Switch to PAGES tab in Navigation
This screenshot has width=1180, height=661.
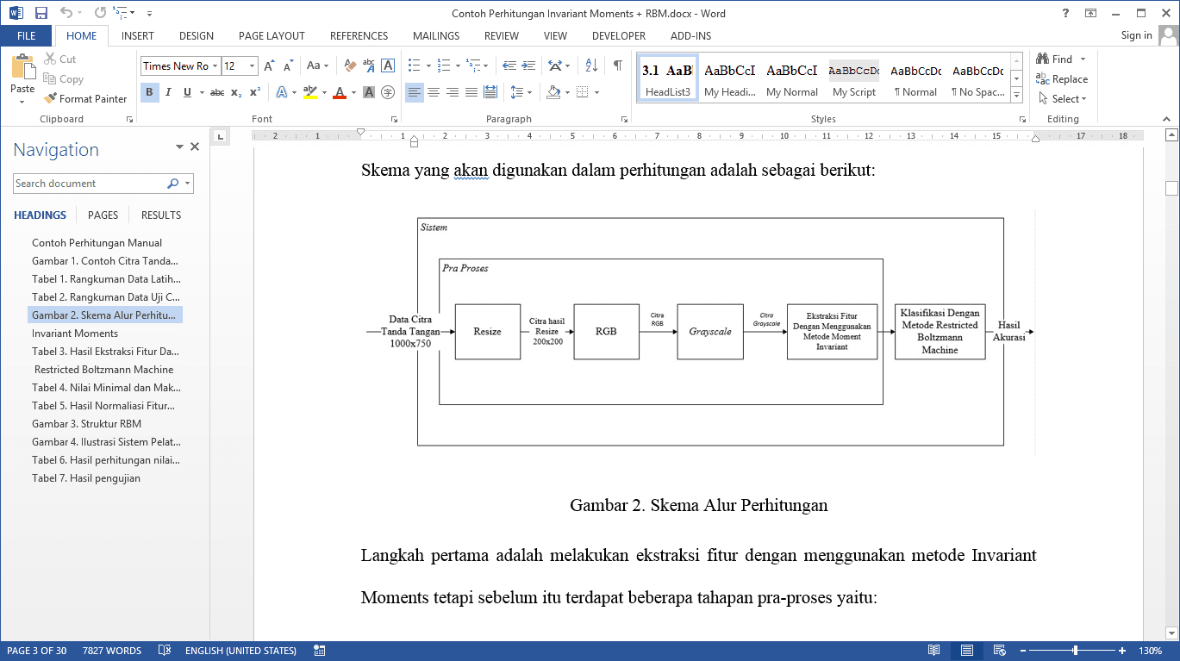103,215
